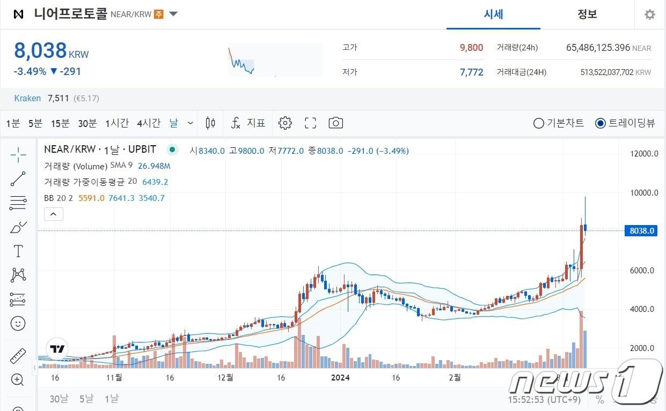
Task: Open chart settings with the gear icon
Action: pos(285,123)
